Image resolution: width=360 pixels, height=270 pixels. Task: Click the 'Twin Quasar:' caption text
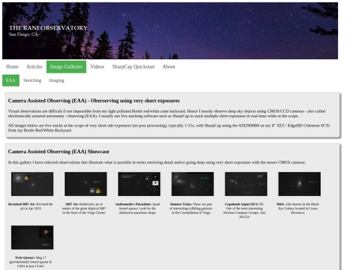point(25,257)
